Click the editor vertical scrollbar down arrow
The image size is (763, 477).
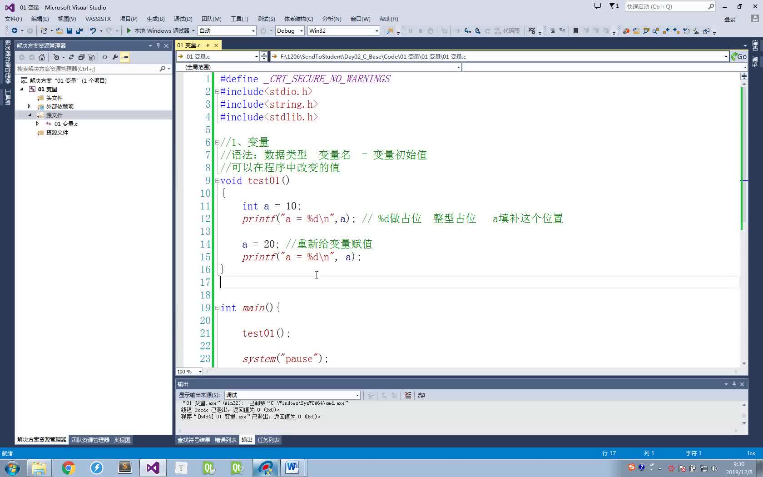(744, 363)
